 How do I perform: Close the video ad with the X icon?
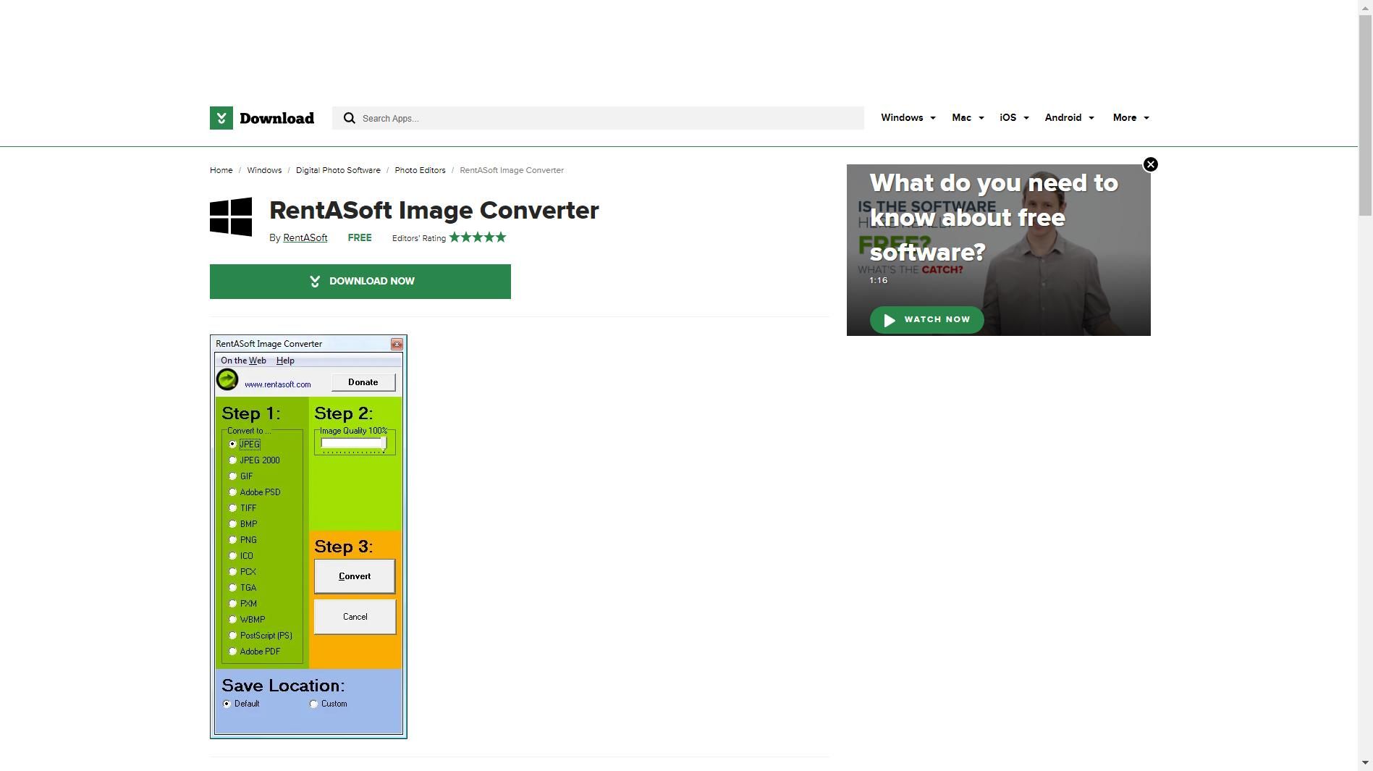(x=1150, y=164)
